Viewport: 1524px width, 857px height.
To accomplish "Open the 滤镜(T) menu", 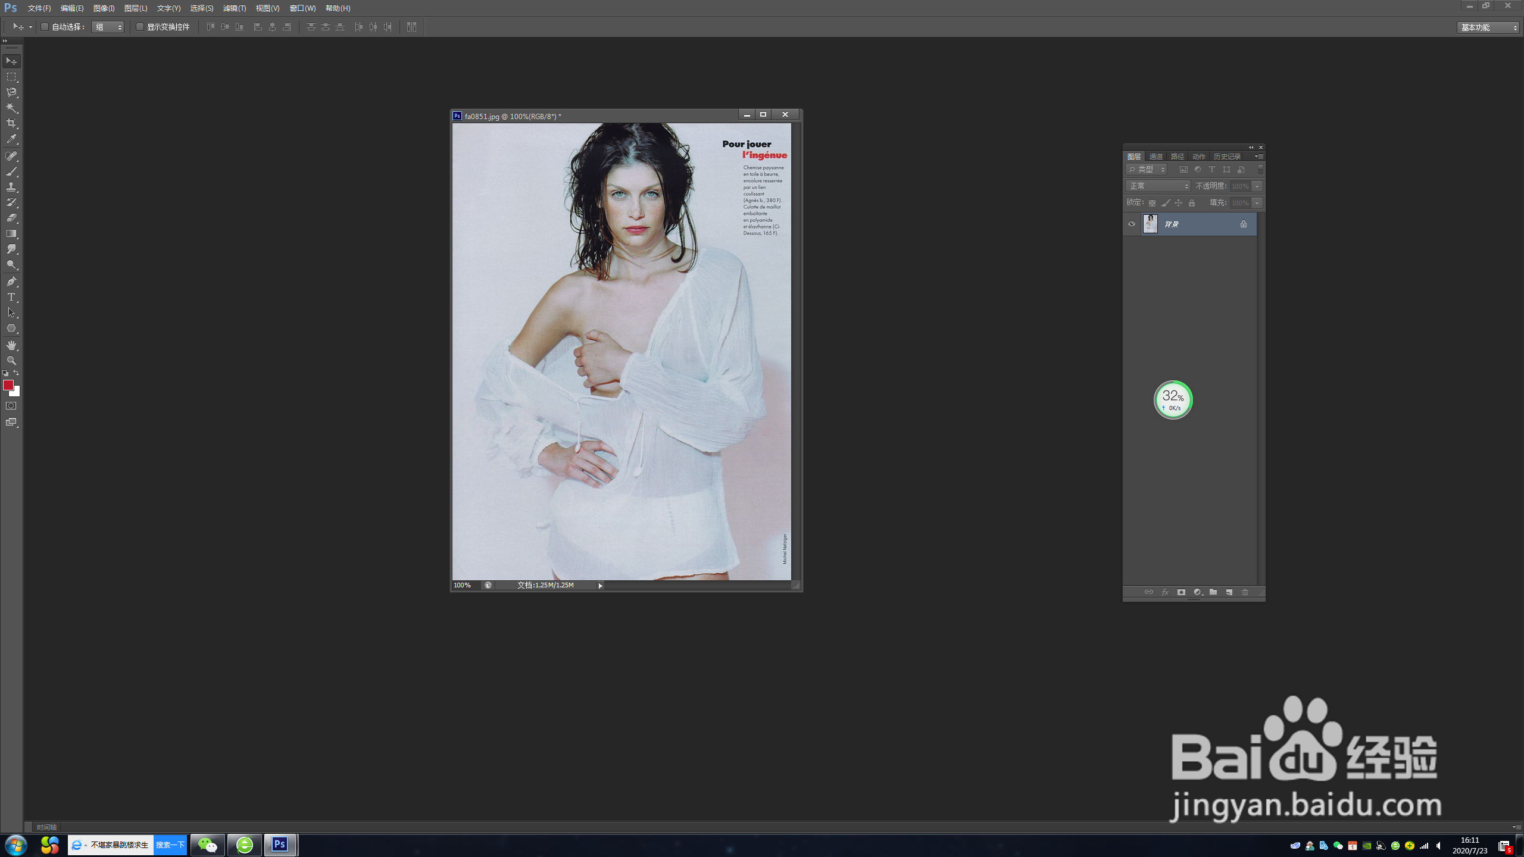I will pos(234,8).
